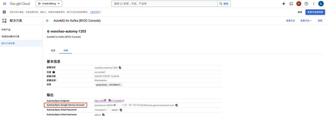Copy deployment name wanshao-automq-1203
The width and height of the screenshot is (327, 116).
click(x=120, y=68)
